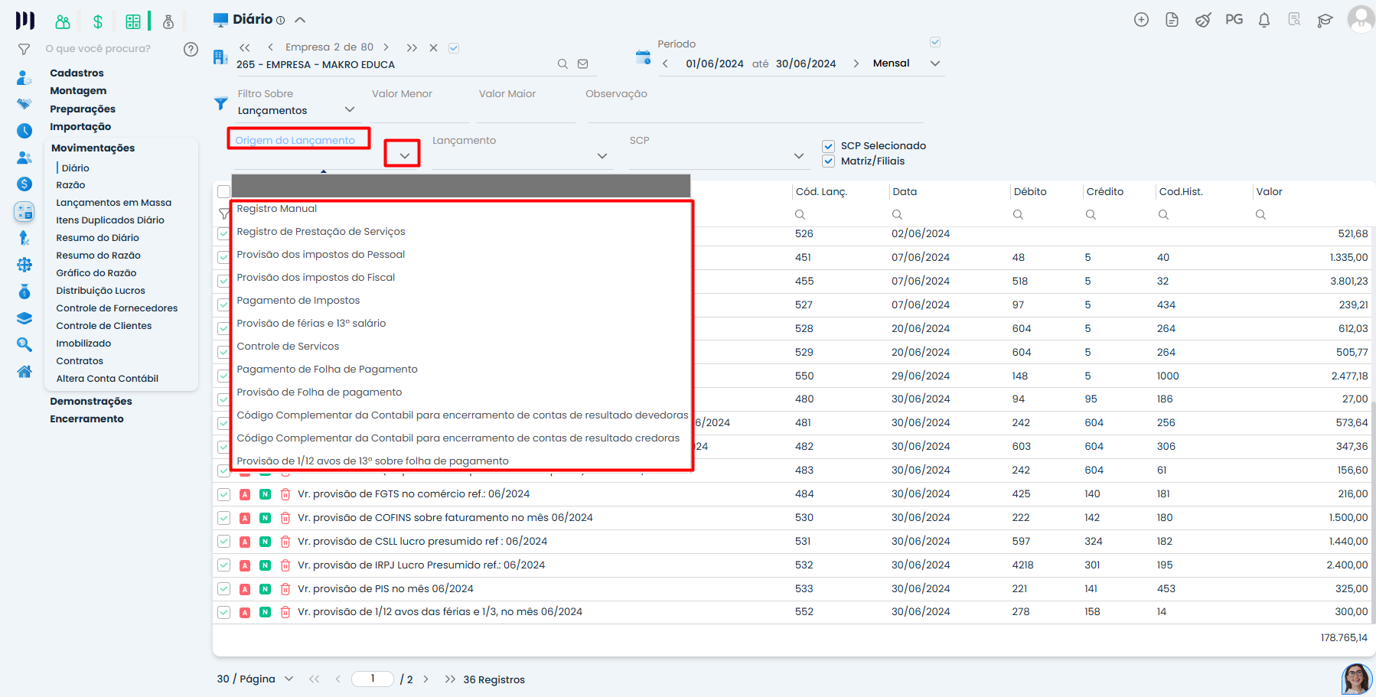
Task: Delete the FGTS provision entry via trash icon
Action: 285,494
